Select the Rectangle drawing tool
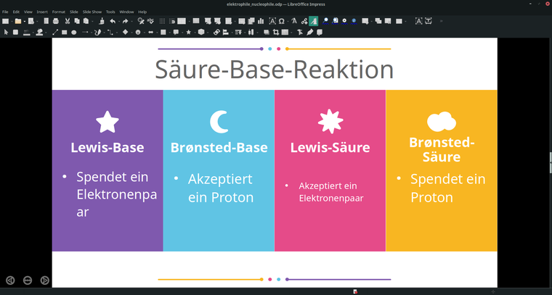The width and height of the screenshot is (552, 295). 64,32
